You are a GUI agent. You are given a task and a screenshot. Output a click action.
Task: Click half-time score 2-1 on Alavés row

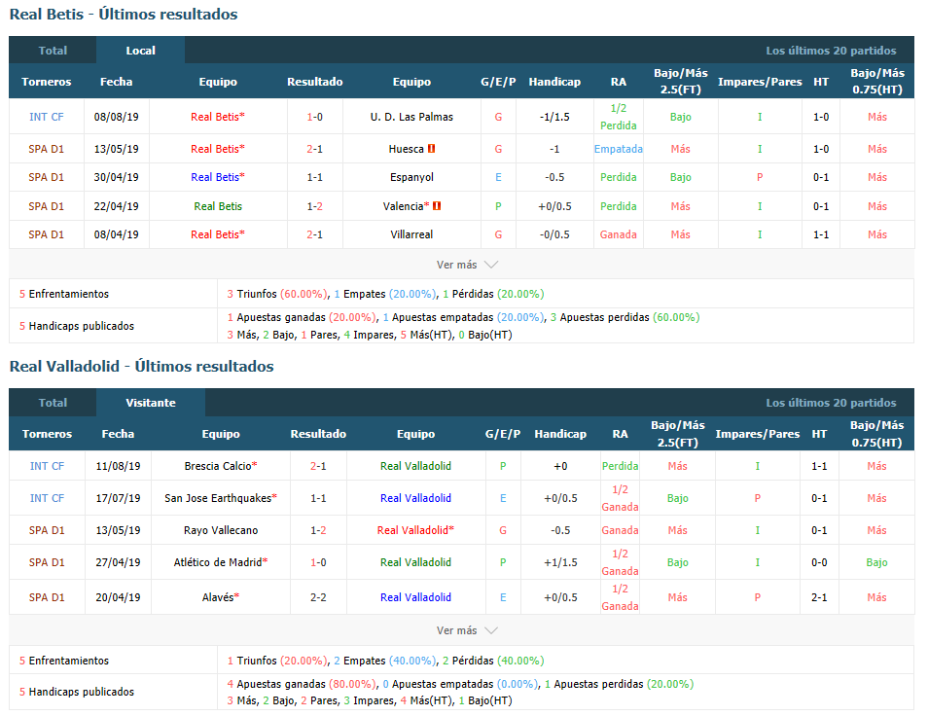(x=819, y=597)
